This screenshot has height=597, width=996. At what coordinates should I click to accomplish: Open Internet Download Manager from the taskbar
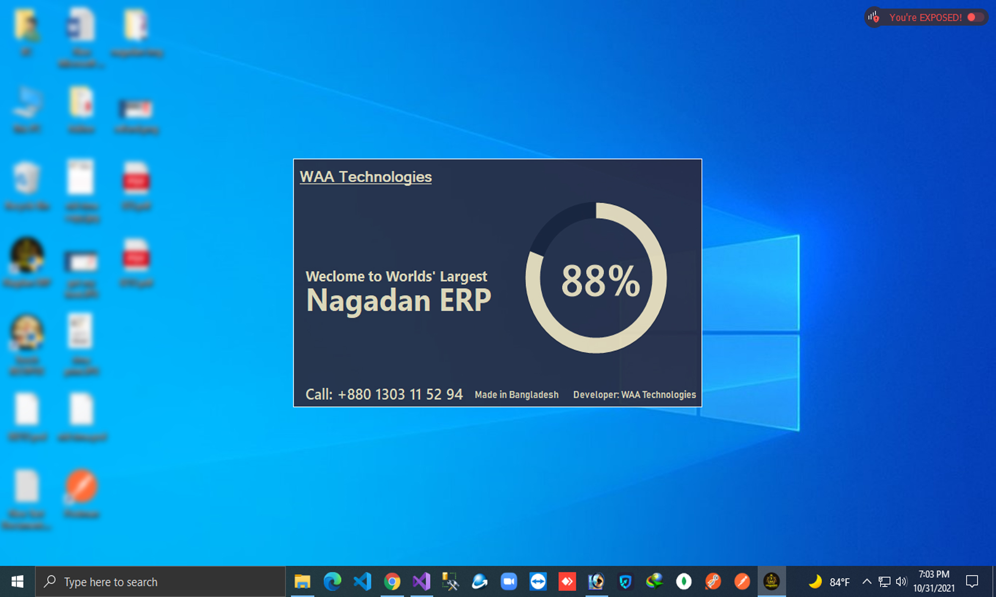(x=654, y=581)
